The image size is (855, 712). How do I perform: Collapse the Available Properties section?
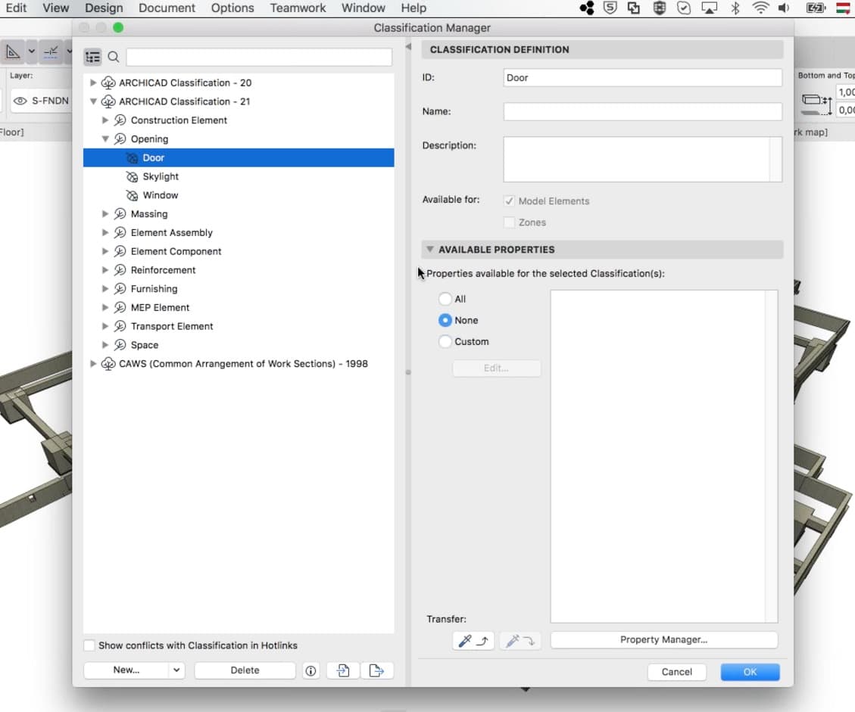click(429, 250)
